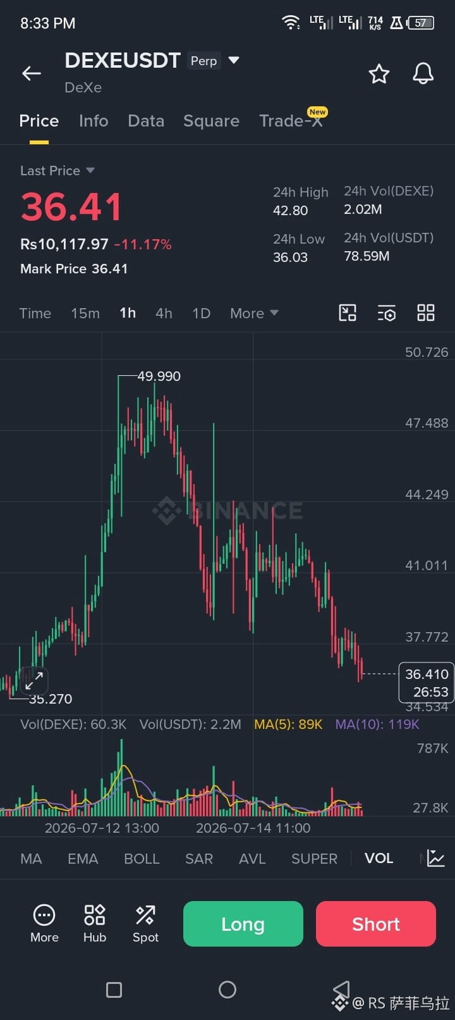Switch to Data tab

point(146,121)
